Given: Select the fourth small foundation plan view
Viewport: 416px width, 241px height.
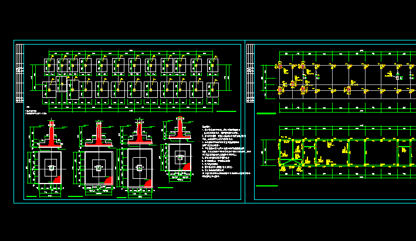Looking at the screenshot, I should tap(179, 158).
